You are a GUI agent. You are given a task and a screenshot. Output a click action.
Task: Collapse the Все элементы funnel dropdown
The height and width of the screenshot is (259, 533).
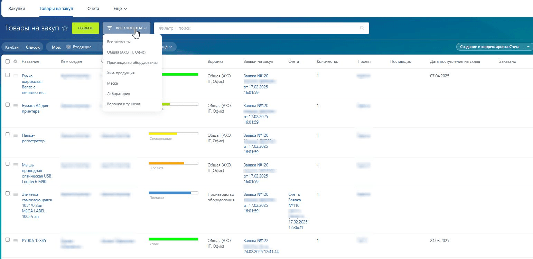pyautogui.click(x=127, y=28)
